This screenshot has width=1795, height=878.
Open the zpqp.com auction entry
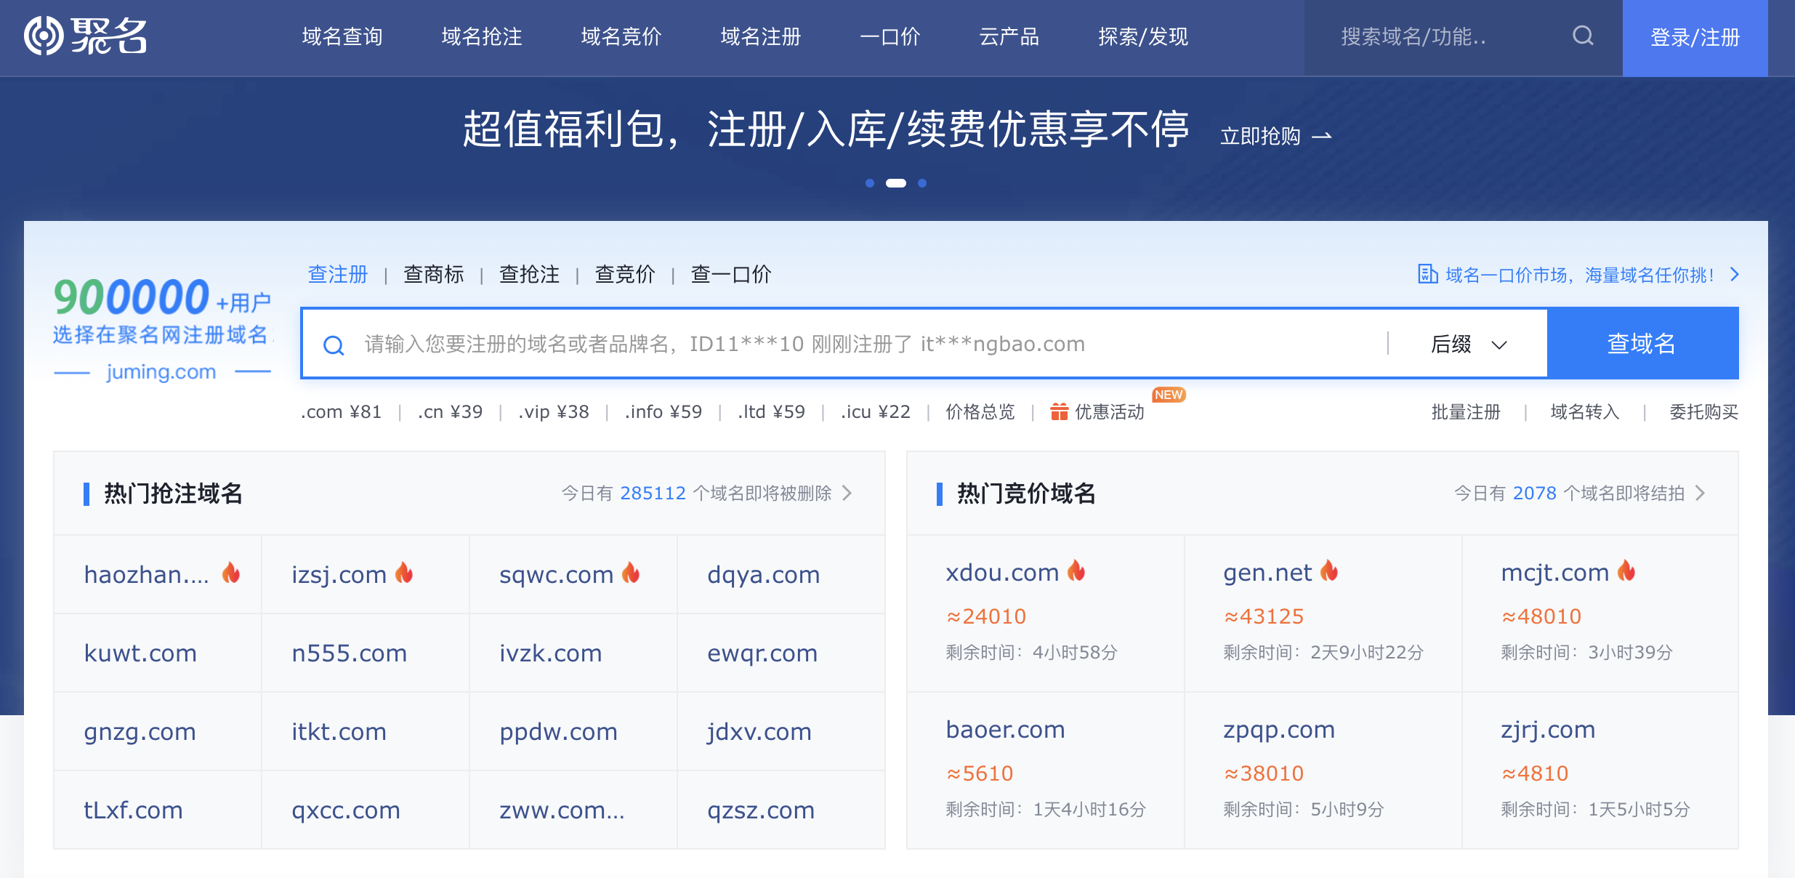(1279, 729)
